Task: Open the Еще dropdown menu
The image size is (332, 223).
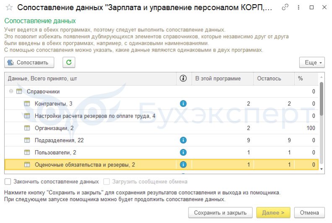Action: point(312,62)
